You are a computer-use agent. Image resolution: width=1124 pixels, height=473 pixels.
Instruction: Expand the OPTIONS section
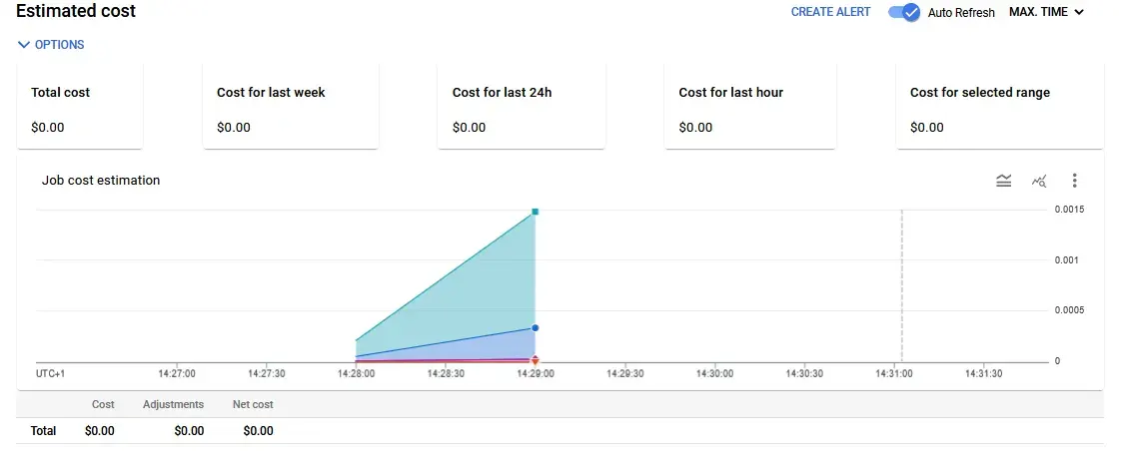(x=51, y=44)
